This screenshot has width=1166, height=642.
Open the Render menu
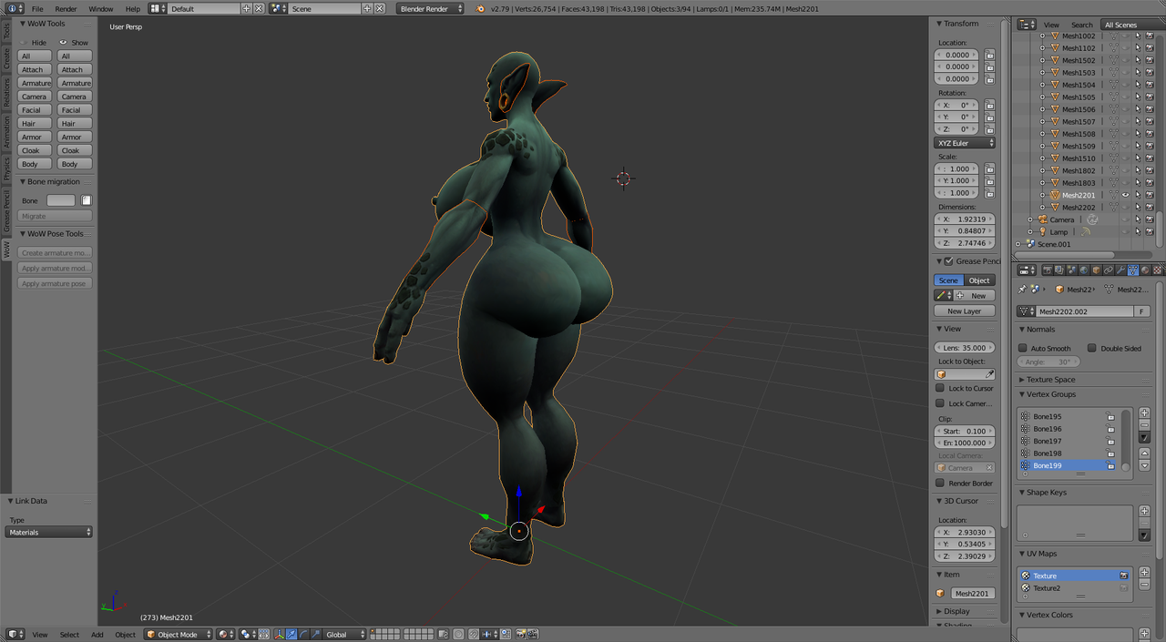coord(66,8)
